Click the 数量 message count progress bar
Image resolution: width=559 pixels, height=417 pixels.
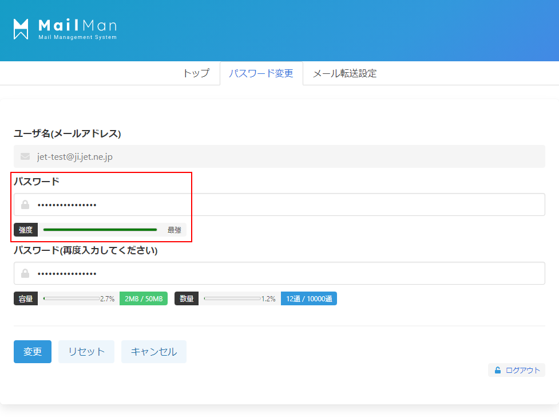232,298
